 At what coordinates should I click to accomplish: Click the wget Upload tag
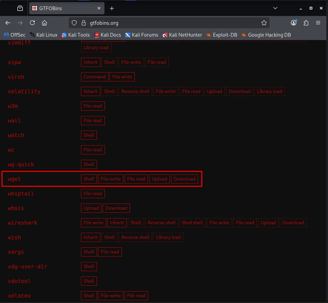click(x=159, y=179)
